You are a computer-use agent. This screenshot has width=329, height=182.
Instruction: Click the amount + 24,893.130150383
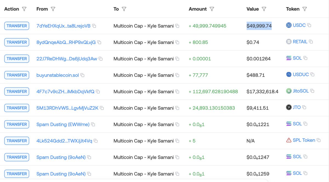click(x=212, y=108)
